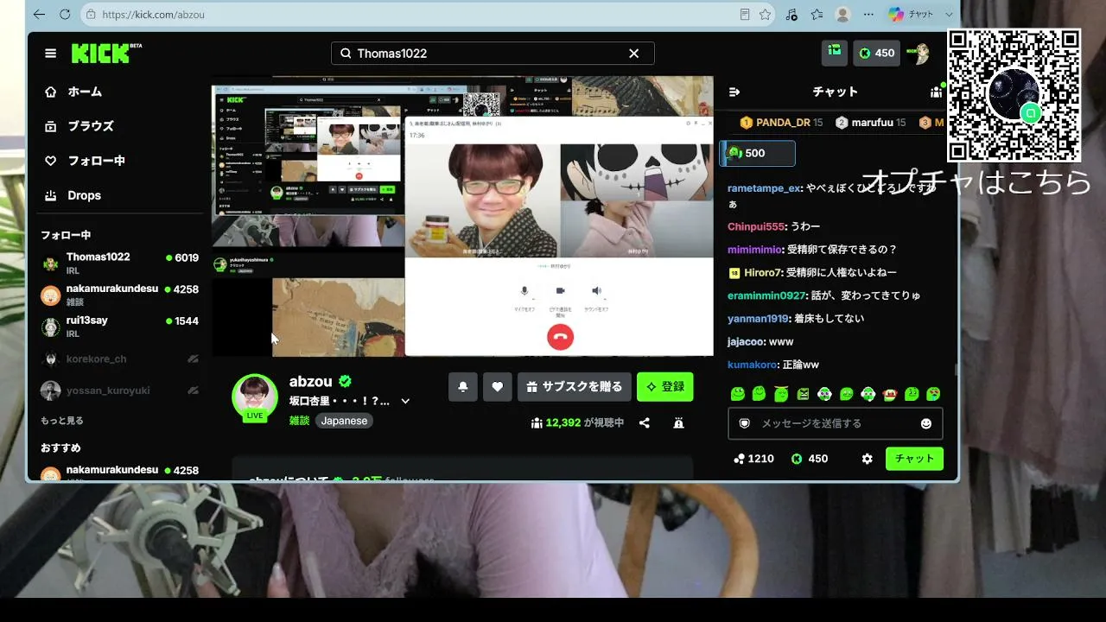Toggle the heart follow button for abzou
Screen dimensions: 1106x622
(x=497, y=387)
